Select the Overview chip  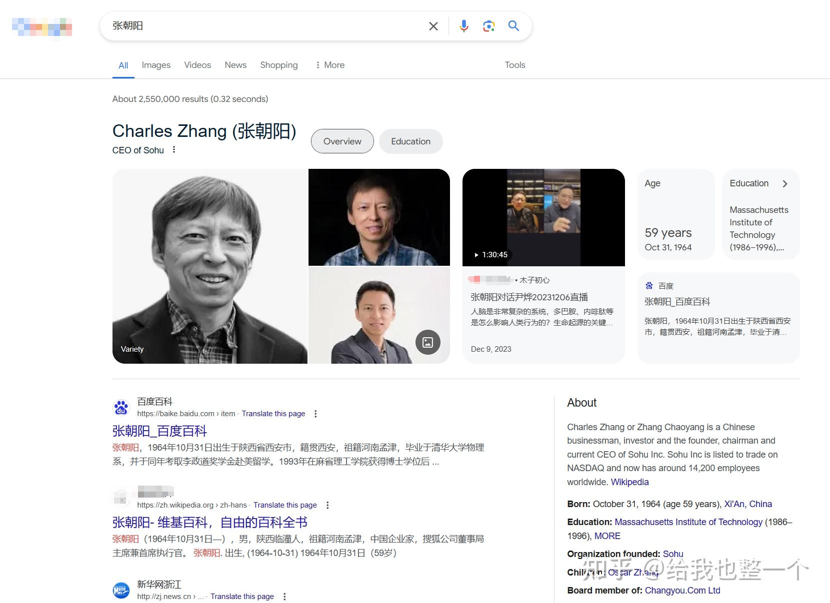point(342,141)
